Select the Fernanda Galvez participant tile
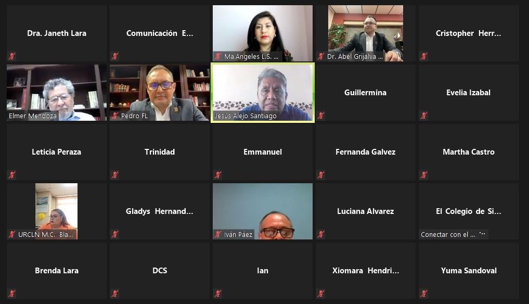The image size is (529, 304). 365,152
